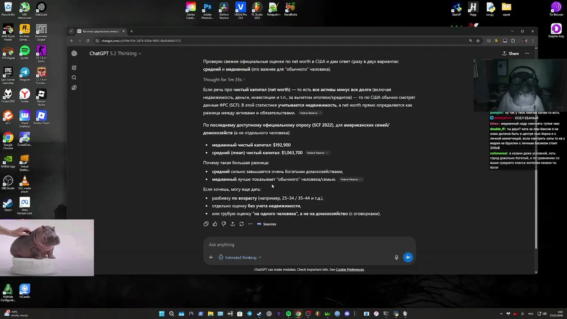Open Windows Start menu
567x319 pixels.
click(x=162, y=314)
